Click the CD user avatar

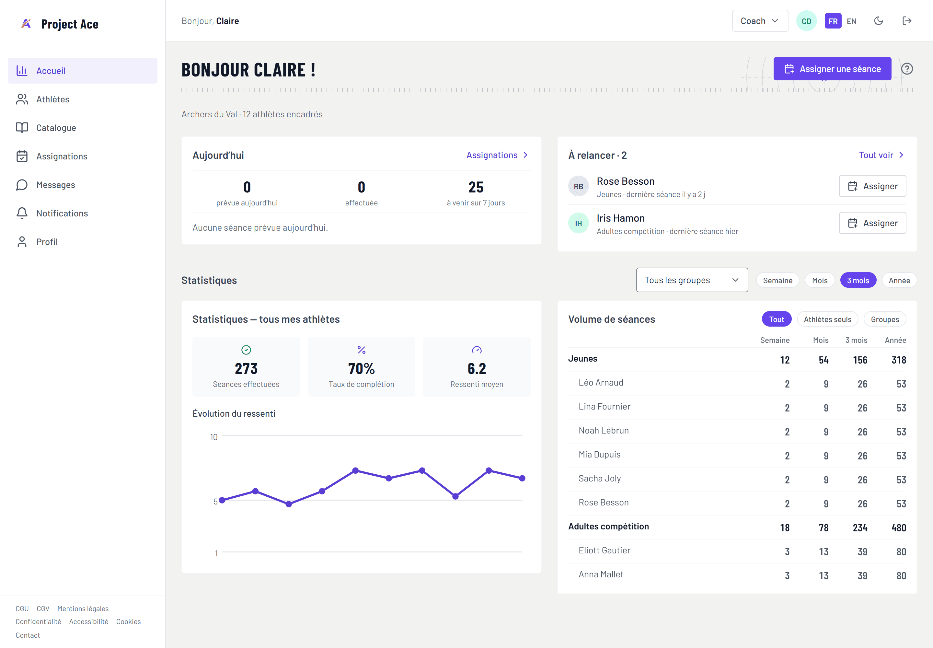[806, 21]
